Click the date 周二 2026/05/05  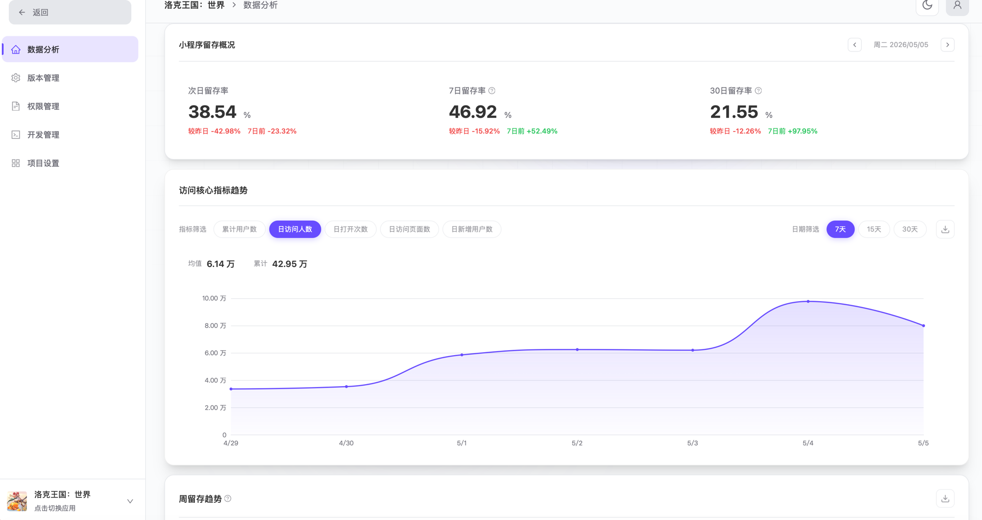900,45
